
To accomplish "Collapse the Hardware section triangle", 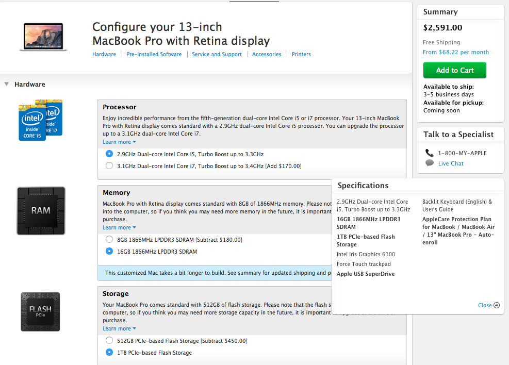I will [7, 84].
